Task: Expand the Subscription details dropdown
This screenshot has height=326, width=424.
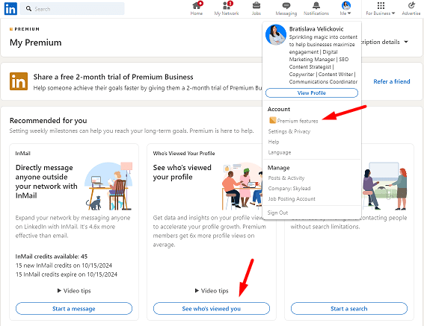Action: (x=384, y=42)
